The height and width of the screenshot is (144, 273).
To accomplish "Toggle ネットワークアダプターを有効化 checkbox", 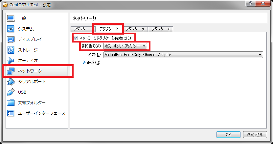I will pyautogui.click(x=76, y=38).
